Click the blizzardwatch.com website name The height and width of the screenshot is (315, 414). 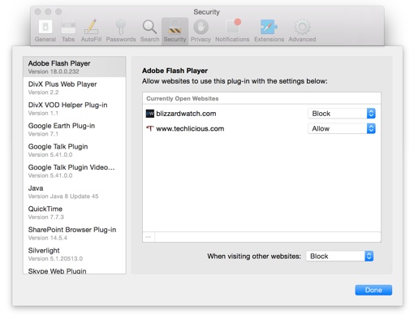click(186, 114)
